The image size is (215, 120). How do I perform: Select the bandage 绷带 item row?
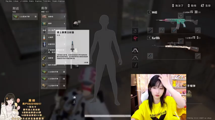click(x=53, y=23)
